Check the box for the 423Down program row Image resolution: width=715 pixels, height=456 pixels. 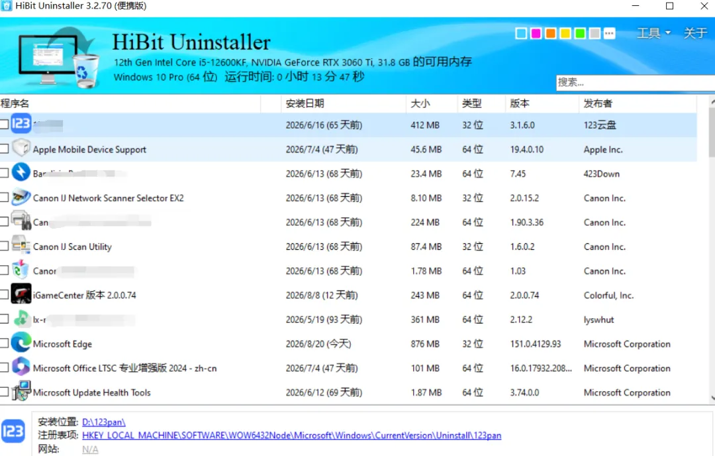[4, 173]
